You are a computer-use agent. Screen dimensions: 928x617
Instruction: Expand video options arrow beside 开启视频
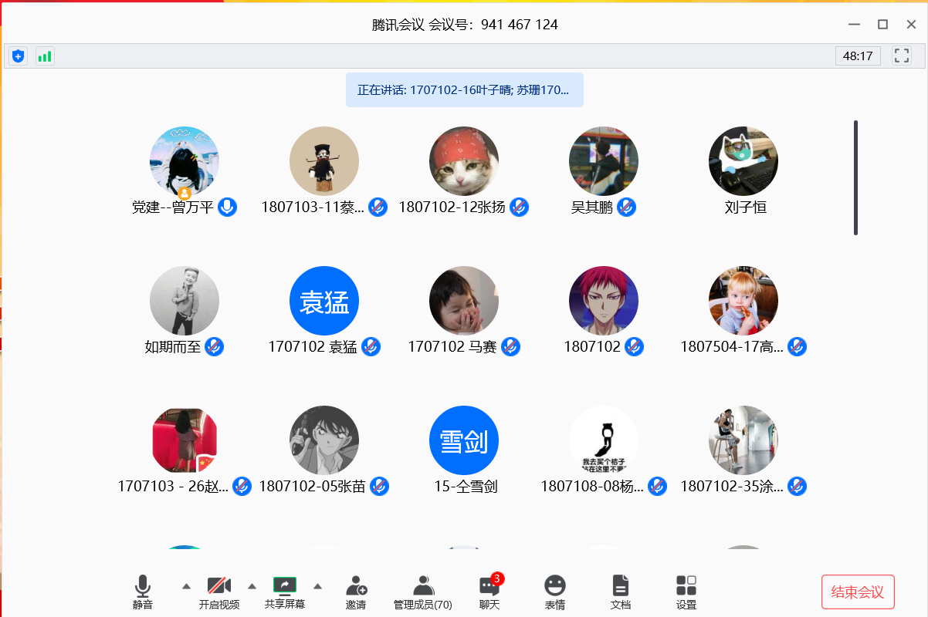(x=252, y=586)
